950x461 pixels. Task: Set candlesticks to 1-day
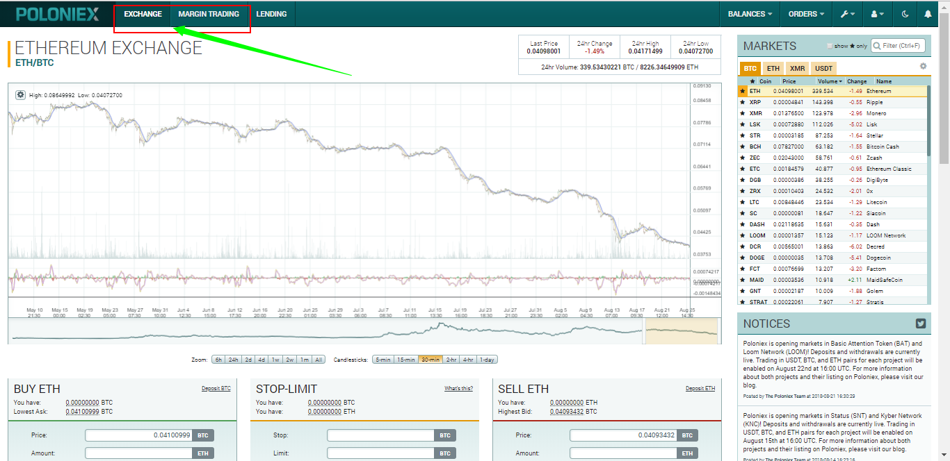[488, 360]
